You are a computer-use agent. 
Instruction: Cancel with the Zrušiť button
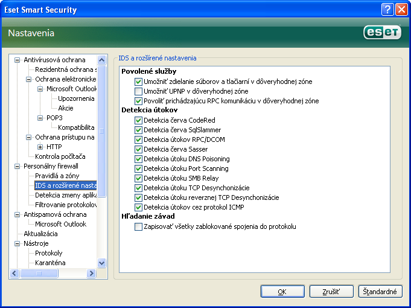331,292
